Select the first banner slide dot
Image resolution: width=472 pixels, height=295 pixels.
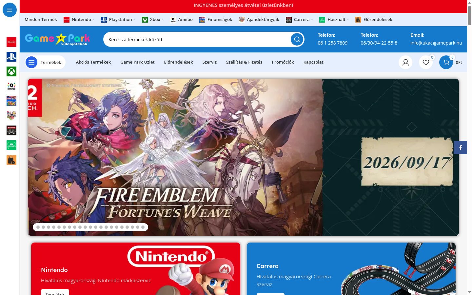[38, 227]
